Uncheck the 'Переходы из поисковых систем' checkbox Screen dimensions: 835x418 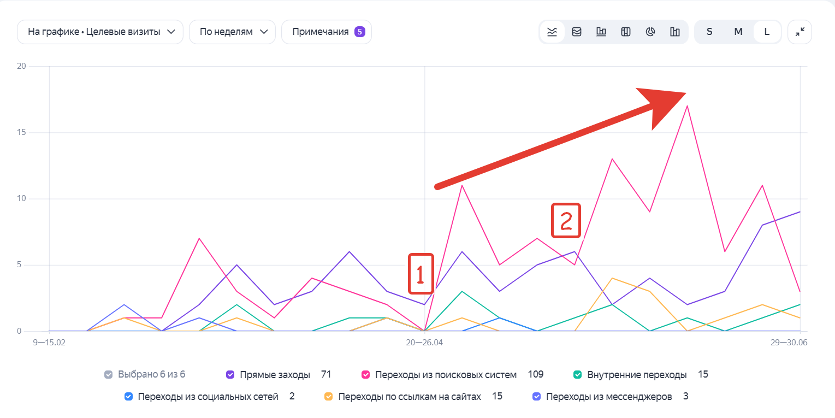pyautogui.click(x=365, y=375)
